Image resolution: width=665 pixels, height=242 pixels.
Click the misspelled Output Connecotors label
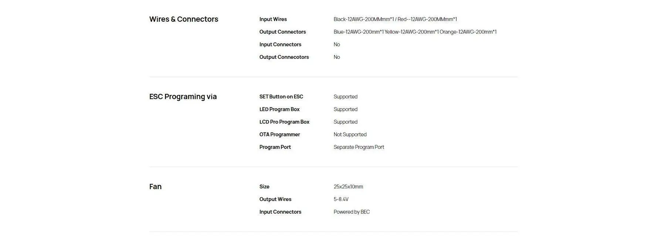284,57
